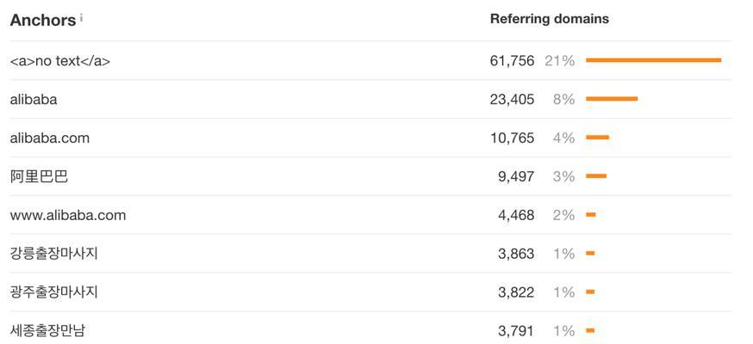753x344 pixels.
Task: Click the orange bar for alibaba 8%
Action: tap(612, 99)
